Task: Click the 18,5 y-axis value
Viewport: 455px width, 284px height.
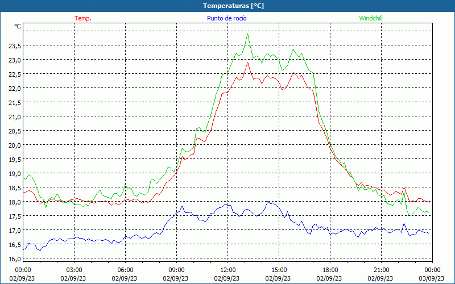Action: point(15,188)
